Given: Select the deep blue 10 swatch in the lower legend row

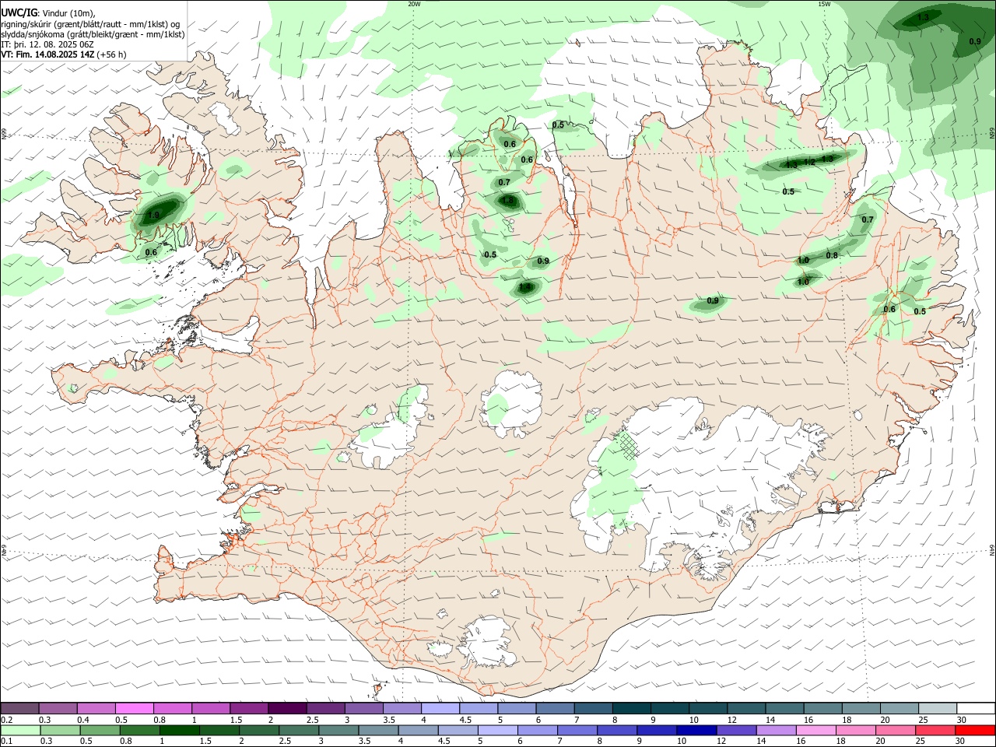Looking at the screenshot, I should (696, 730).
